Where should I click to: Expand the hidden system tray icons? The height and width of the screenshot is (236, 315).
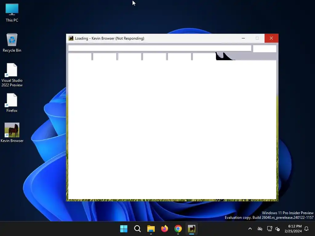pos(250,229)
